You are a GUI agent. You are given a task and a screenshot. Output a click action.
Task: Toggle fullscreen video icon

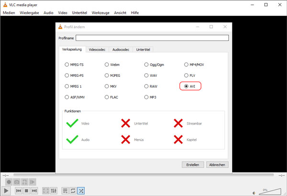pos(46,191)
